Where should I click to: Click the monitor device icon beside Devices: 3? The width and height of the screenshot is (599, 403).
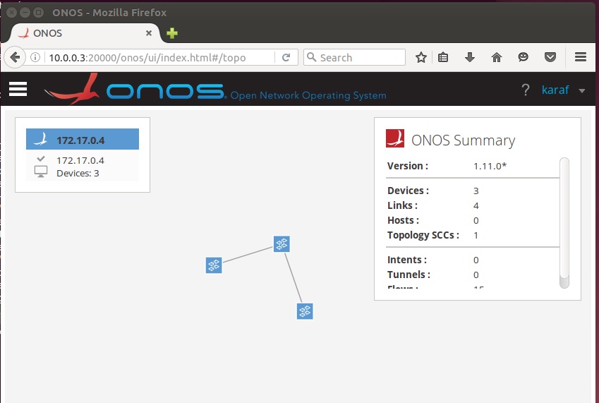[x=41, y=172]
